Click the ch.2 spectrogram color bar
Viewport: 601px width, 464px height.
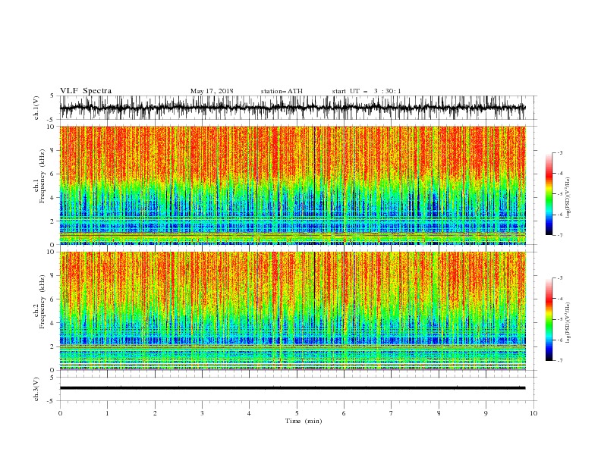click(549, 319)
